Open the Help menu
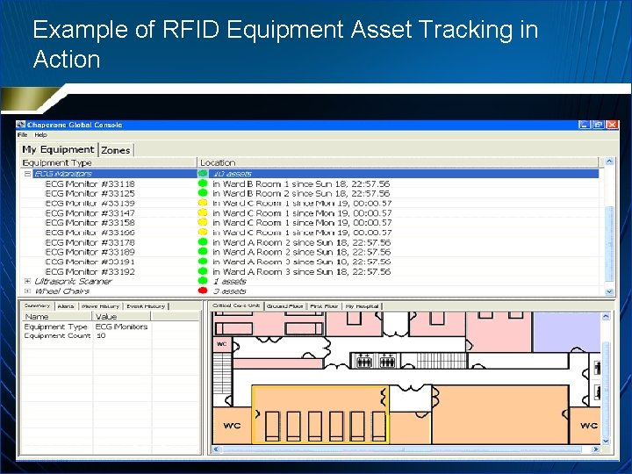 tap(40, 134)
